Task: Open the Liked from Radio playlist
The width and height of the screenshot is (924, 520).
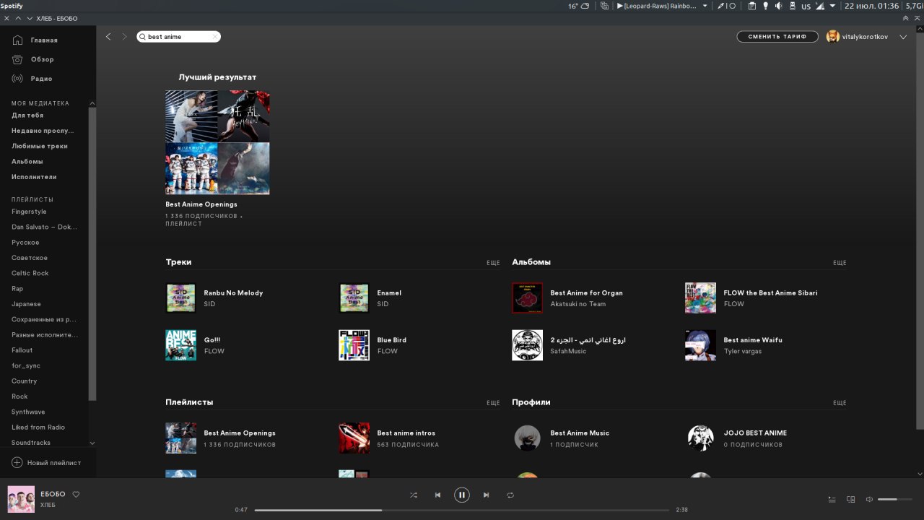Action: point(38,427)
